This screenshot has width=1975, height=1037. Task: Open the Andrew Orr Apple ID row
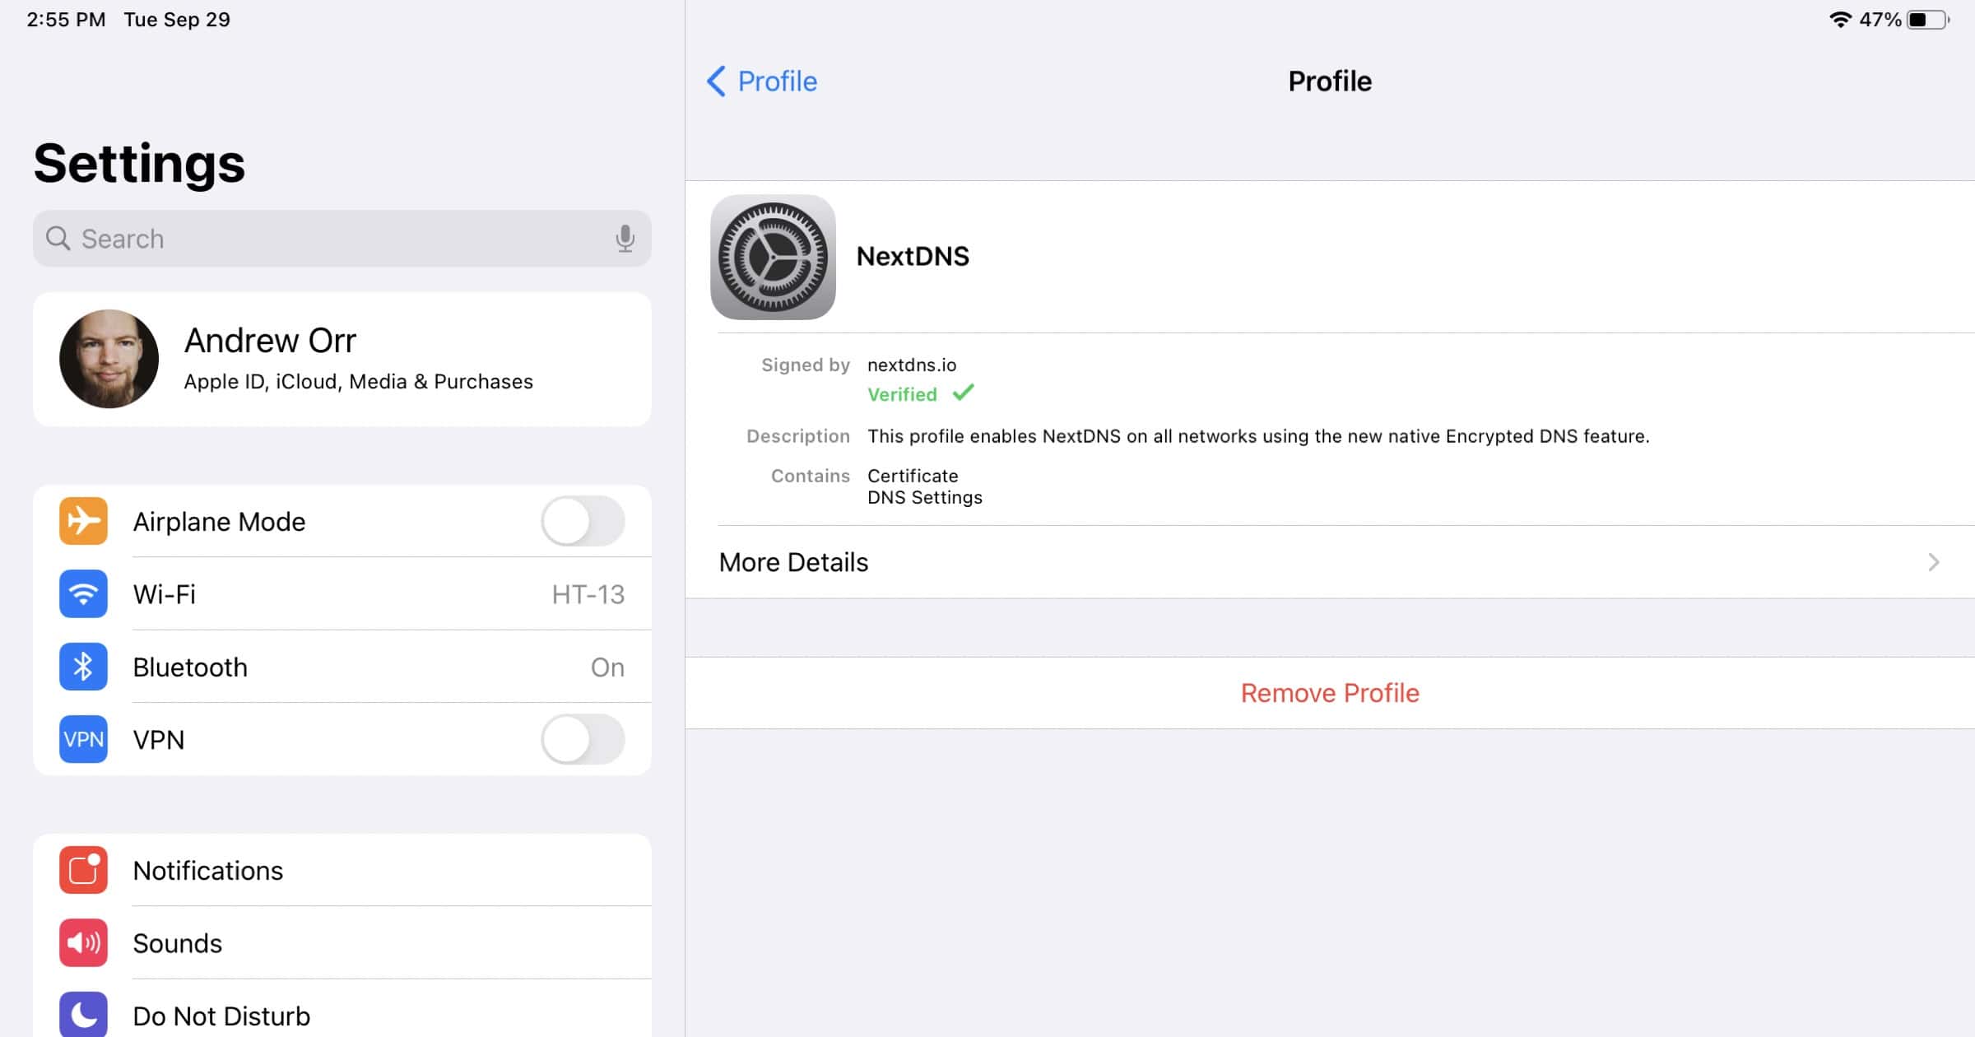(358, 359)
